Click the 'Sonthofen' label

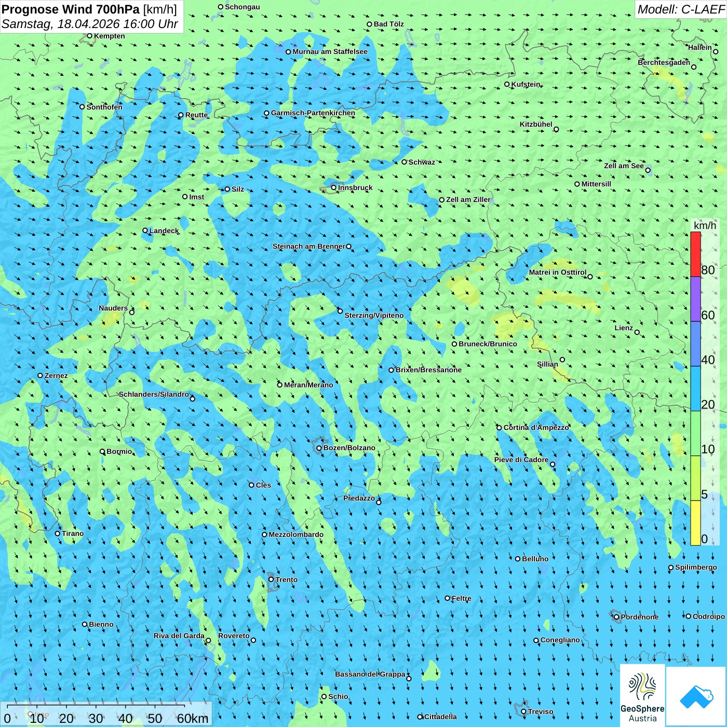104,107
